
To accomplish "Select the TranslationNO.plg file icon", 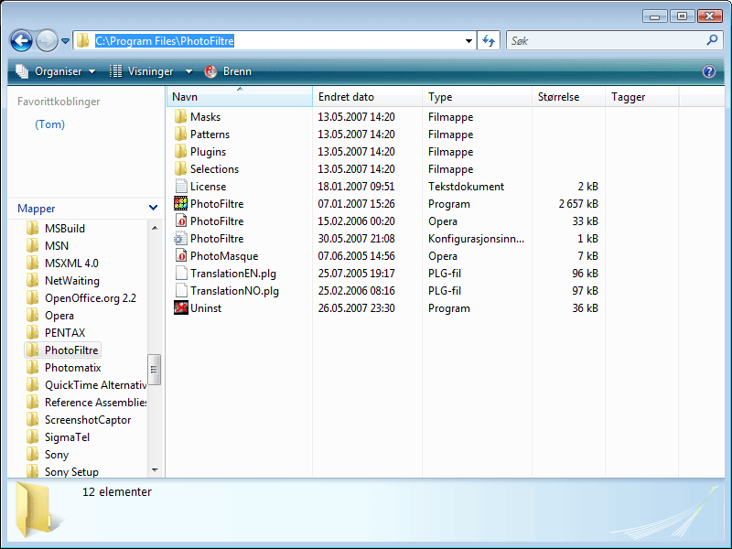I will pos(180,290).
